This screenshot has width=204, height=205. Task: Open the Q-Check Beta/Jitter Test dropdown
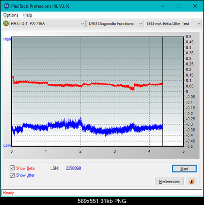(x=173, y=24)
